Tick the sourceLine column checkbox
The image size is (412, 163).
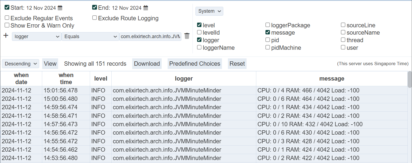[x=343, y=25]
